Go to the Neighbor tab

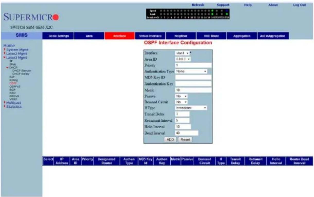pos(181,36)
